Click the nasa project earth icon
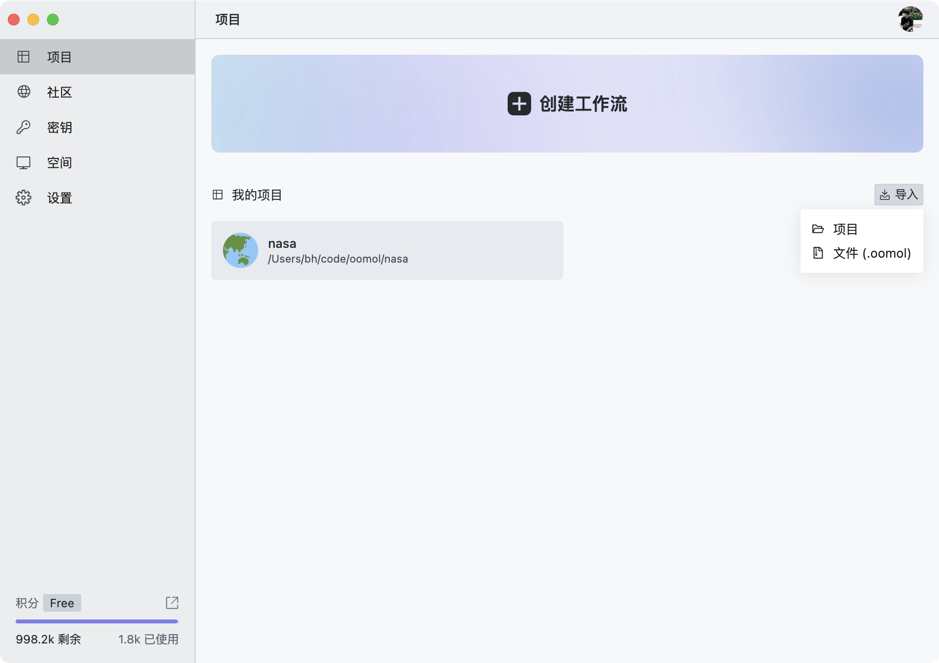 click(x=240, y=250)
